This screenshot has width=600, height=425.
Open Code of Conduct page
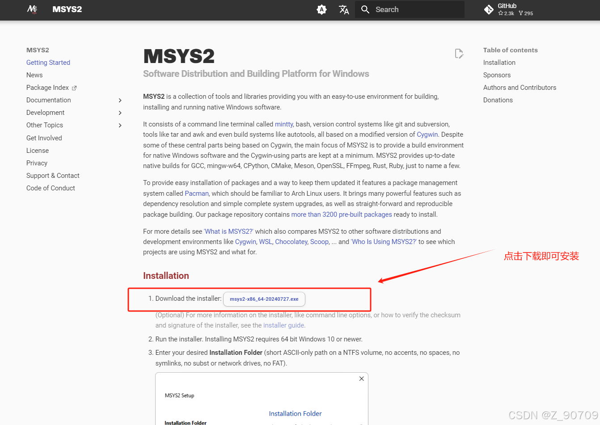[51, 188]
